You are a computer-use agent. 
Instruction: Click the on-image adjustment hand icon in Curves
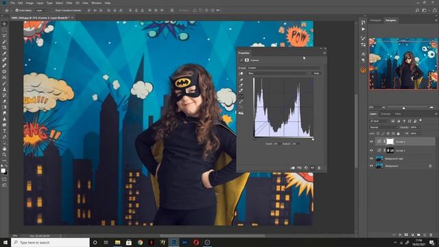pos(241,73)
